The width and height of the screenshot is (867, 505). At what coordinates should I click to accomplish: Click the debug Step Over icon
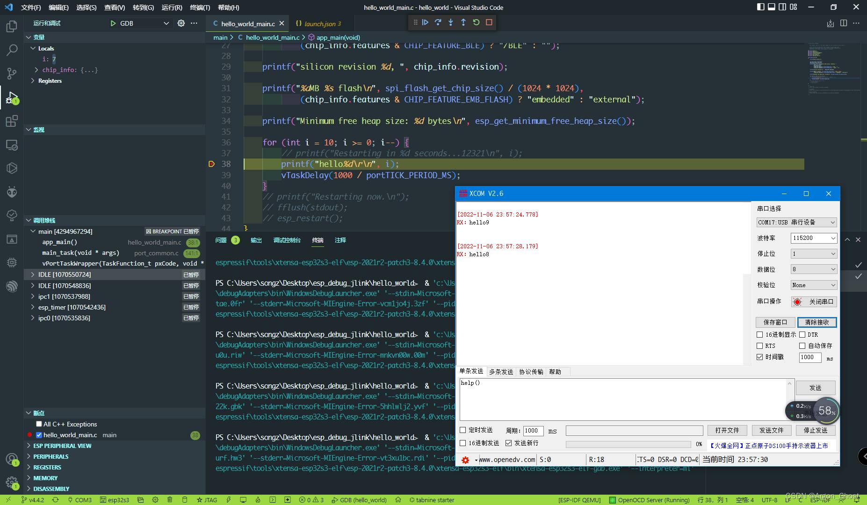(438, 22)
